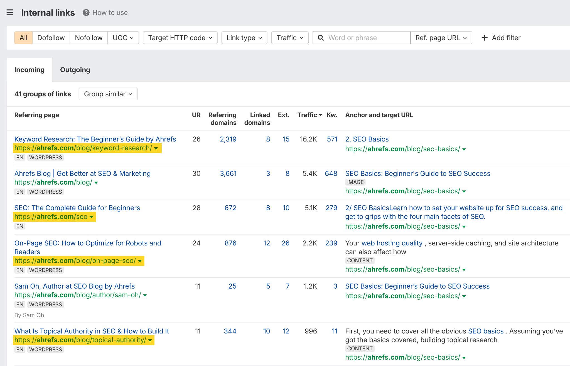Open the Group similar dropdown
The image size is (570, 366).
(108, 94)
